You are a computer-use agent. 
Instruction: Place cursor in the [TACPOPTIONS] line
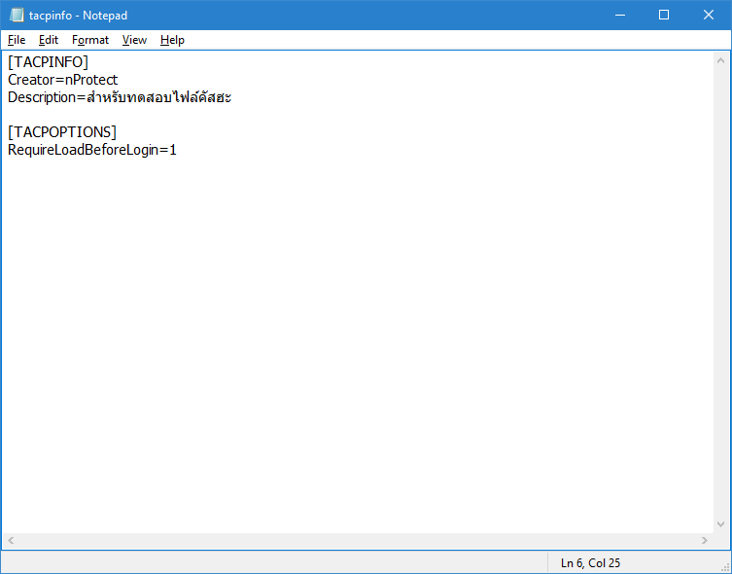pyautogui.click(x=62, y=132)
